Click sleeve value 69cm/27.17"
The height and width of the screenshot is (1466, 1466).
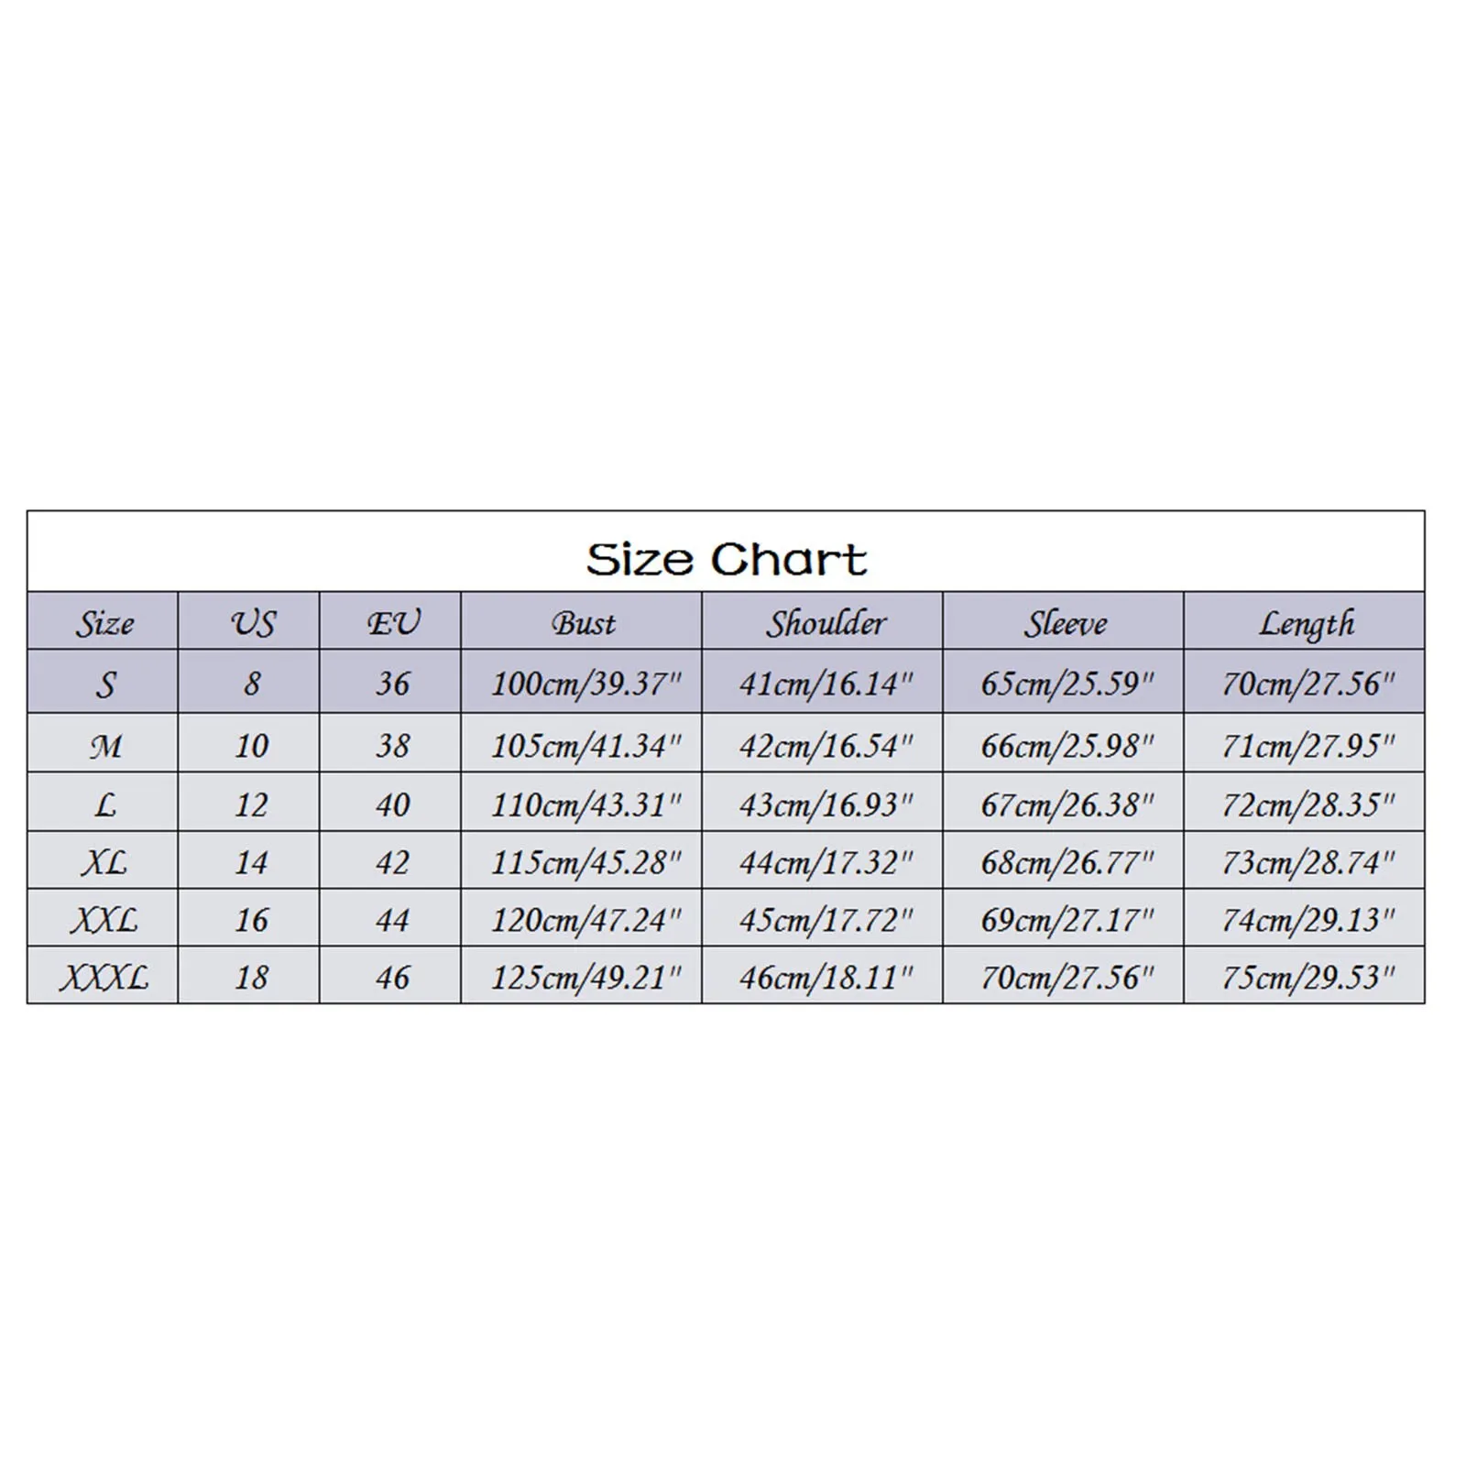click(1067, 919)
